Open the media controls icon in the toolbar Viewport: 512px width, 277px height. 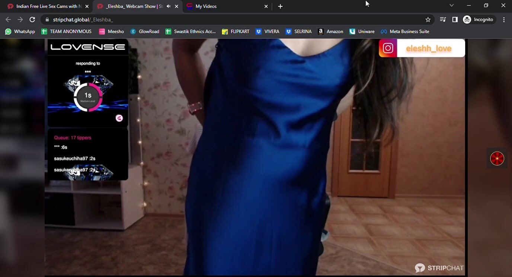pos(442,19)
